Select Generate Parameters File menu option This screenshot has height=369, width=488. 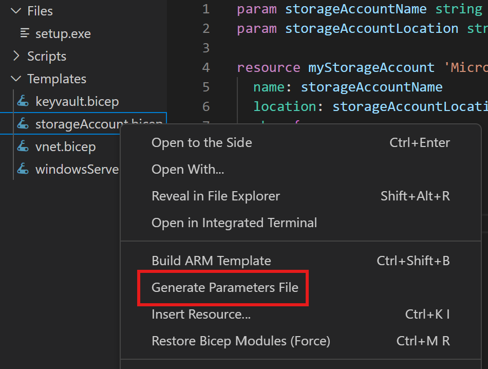pos(224,288)
